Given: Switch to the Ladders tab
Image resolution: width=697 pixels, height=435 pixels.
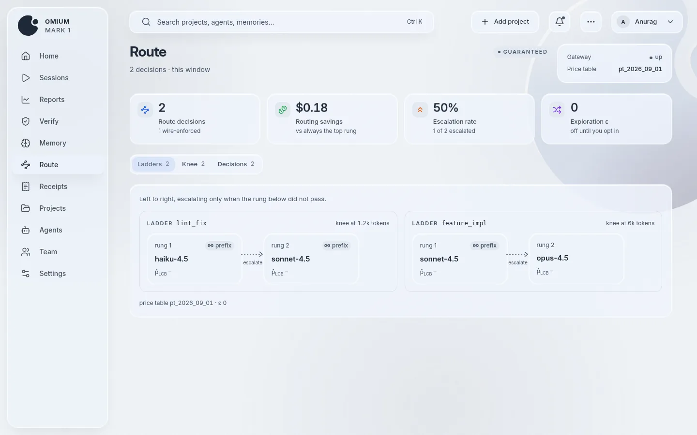Looking at the screenshot, I should [153, 164].
